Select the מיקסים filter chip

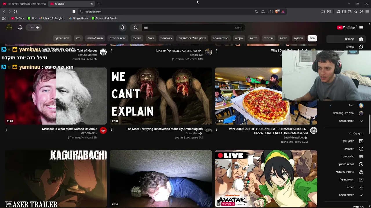coord(239,38)
